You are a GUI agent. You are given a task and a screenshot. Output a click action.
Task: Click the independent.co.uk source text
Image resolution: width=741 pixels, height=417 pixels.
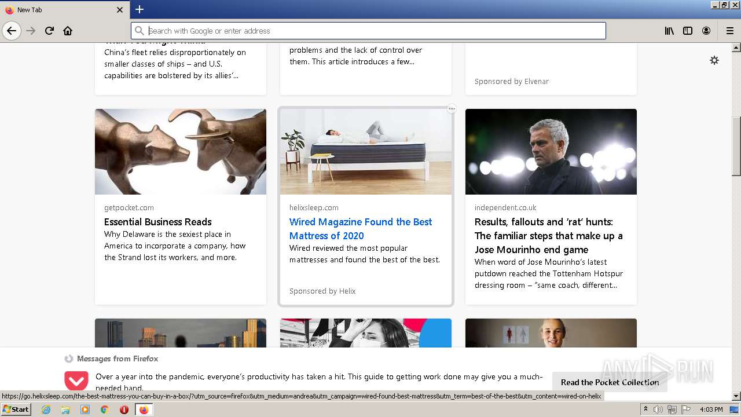click(x=505, y=207)
